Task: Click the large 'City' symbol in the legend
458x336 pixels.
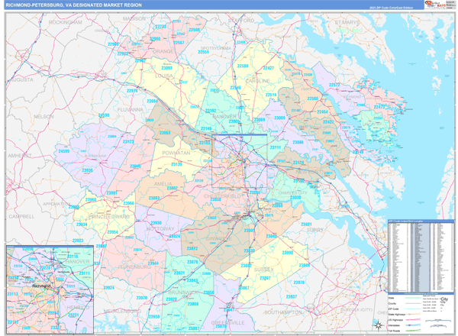Action: click(444, 300)
